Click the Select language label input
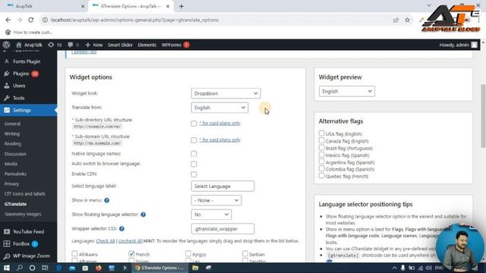Image resolution: width=486 pixels, height=273 pixels. 222,187
